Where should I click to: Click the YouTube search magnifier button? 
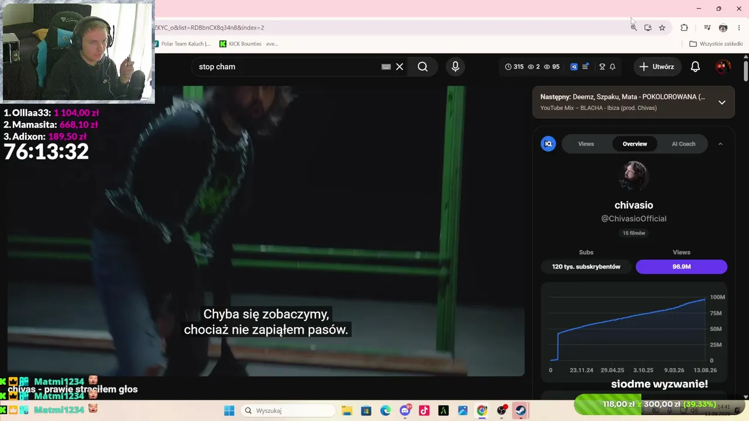pyautogui.click(x=422, y=67)
